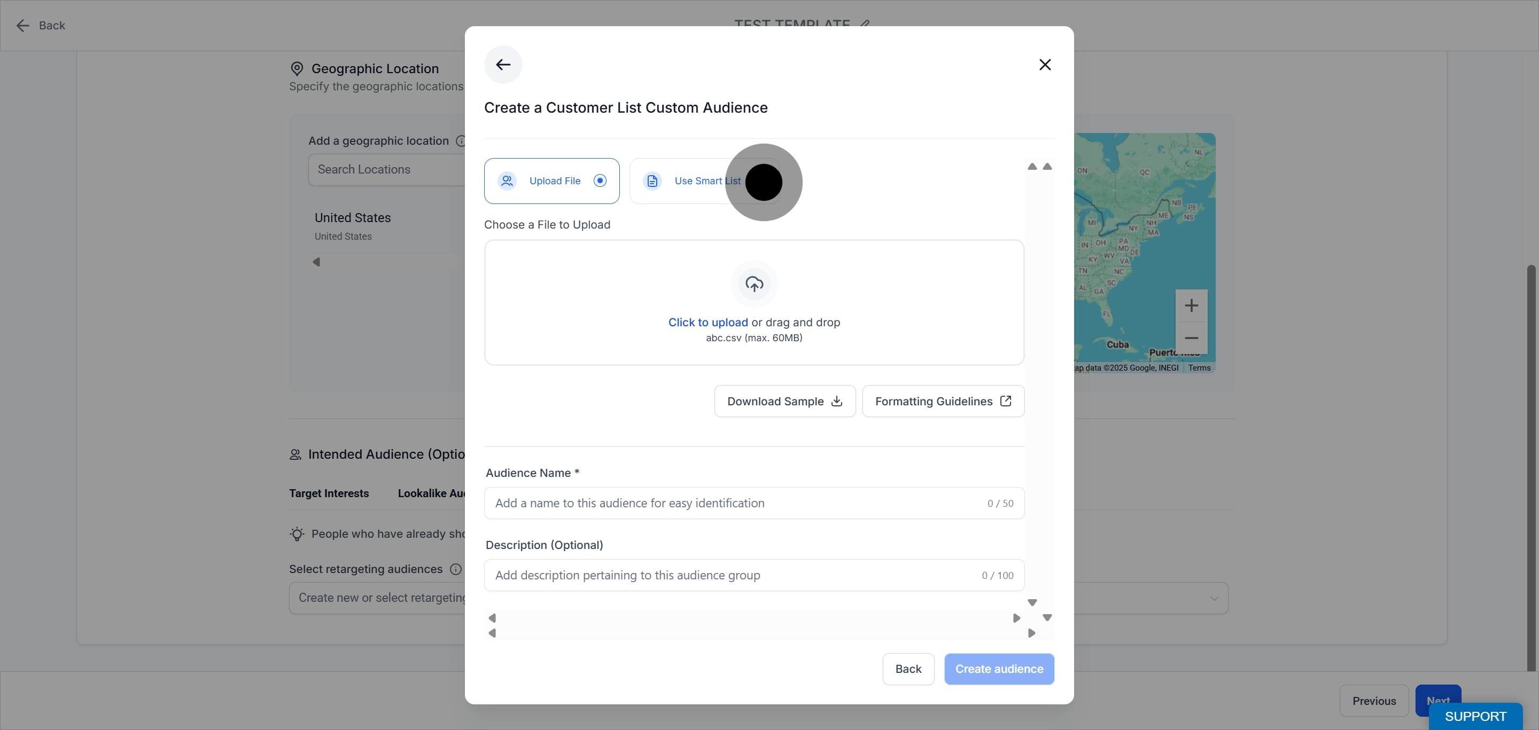The height and width of the screenshot is (730, 1539).
Task: Open the retargeting audiences dropdown chevron
Action: click(1214, 598)
